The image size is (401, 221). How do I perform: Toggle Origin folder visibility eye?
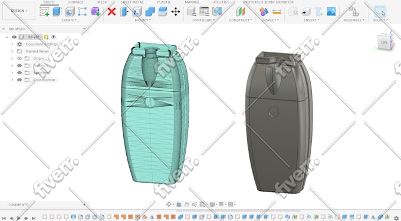coord(19,58)
